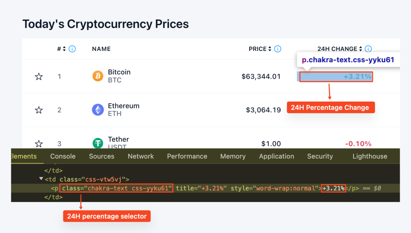This screenshot has width=411, height=233.
Task: Open info icon next to 24H CHANGE
Action: (368, 49)
